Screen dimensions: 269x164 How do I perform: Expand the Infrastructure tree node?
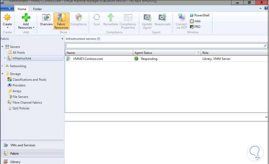pos(5,58)
